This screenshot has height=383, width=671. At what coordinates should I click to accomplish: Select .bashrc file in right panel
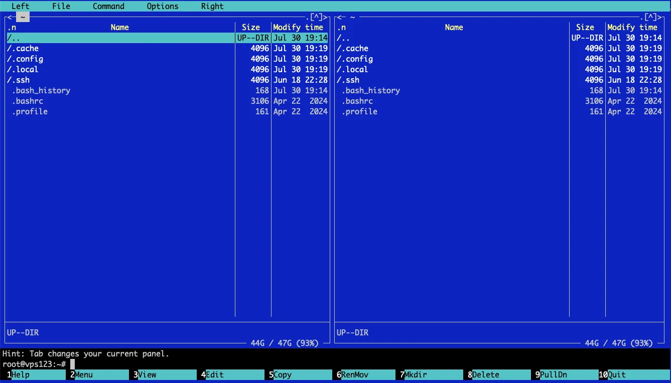(499, 101)
